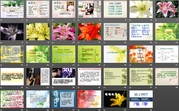Click the animation star icon under slide 1
The height and width of the screenshot is (111, 179).
(1, 20)
